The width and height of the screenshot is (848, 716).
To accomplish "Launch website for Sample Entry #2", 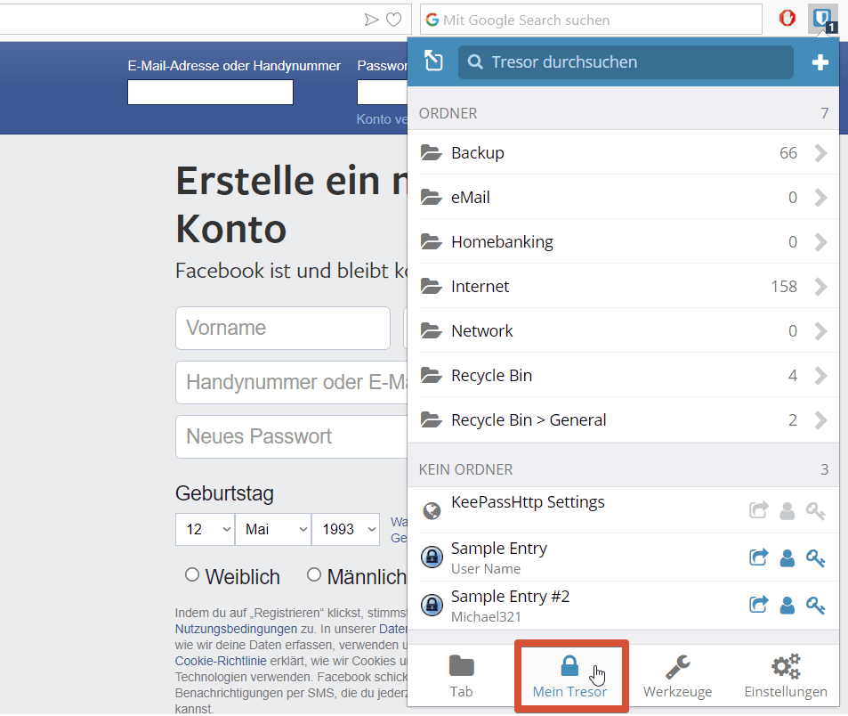I will [759, 605].
